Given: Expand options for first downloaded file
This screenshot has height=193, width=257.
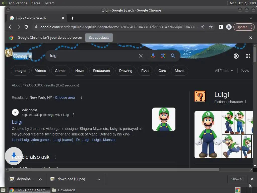Looking at the screenshot, I should [x=40, y=179].
